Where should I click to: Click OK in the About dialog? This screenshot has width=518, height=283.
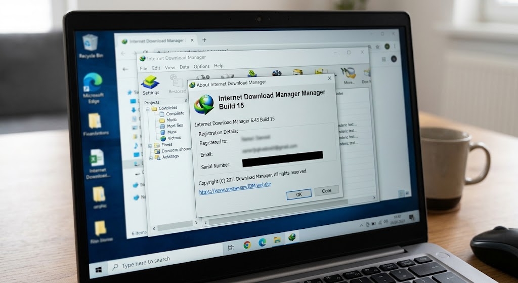[x=298, y=194]
